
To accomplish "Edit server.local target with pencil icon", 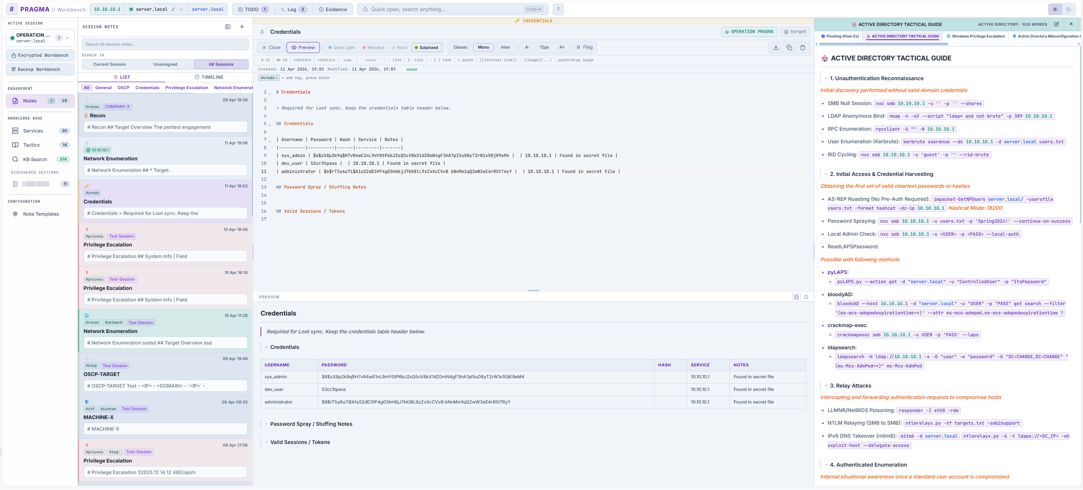I will click(173, 9).
